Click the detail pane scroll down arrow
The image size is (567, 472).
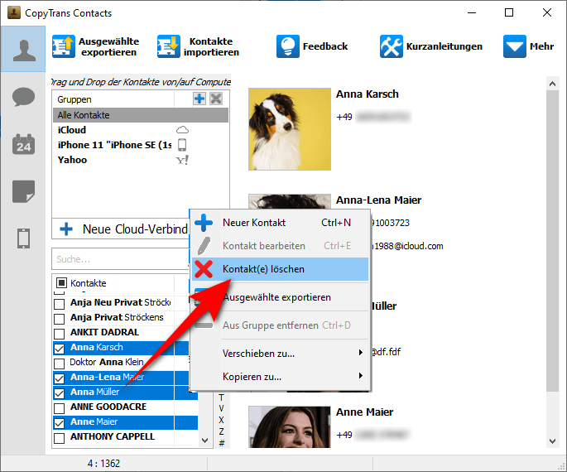[x=552, y=441]
